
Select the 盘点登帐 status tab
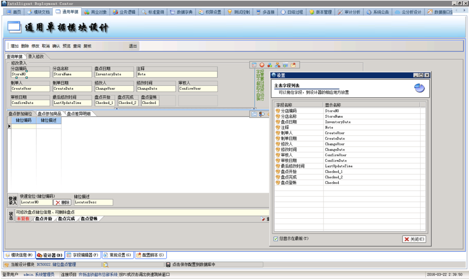tap(89, 219)
